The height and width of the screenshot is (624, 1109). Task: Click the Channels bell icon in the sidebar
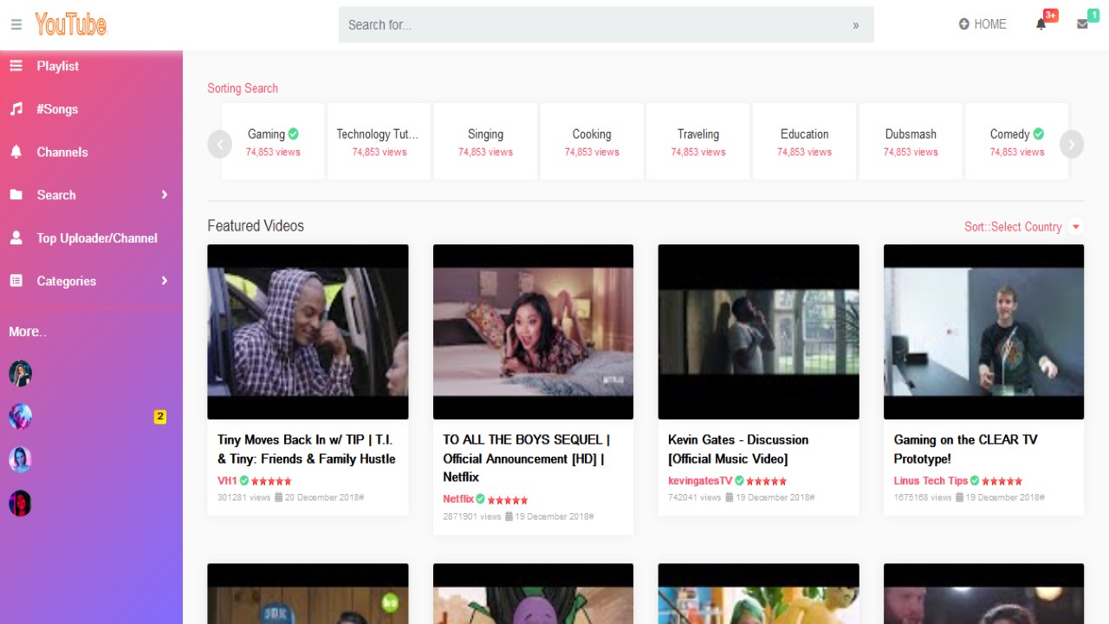[16, 152]
